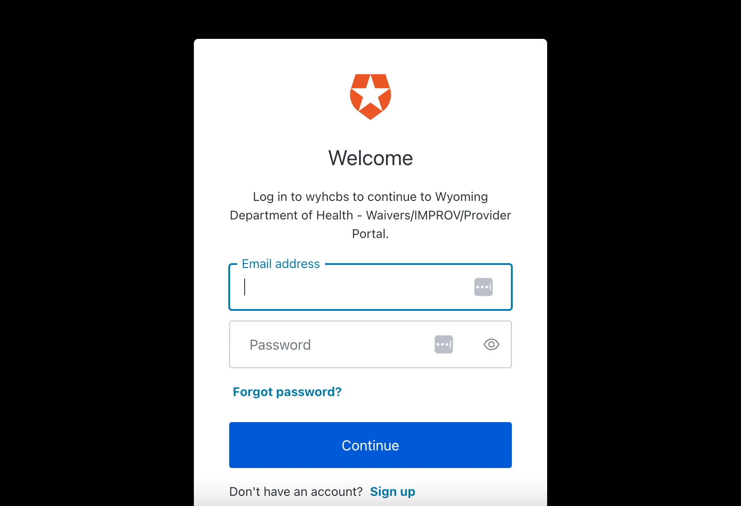Follow the Sign up link

coord(393,491)
